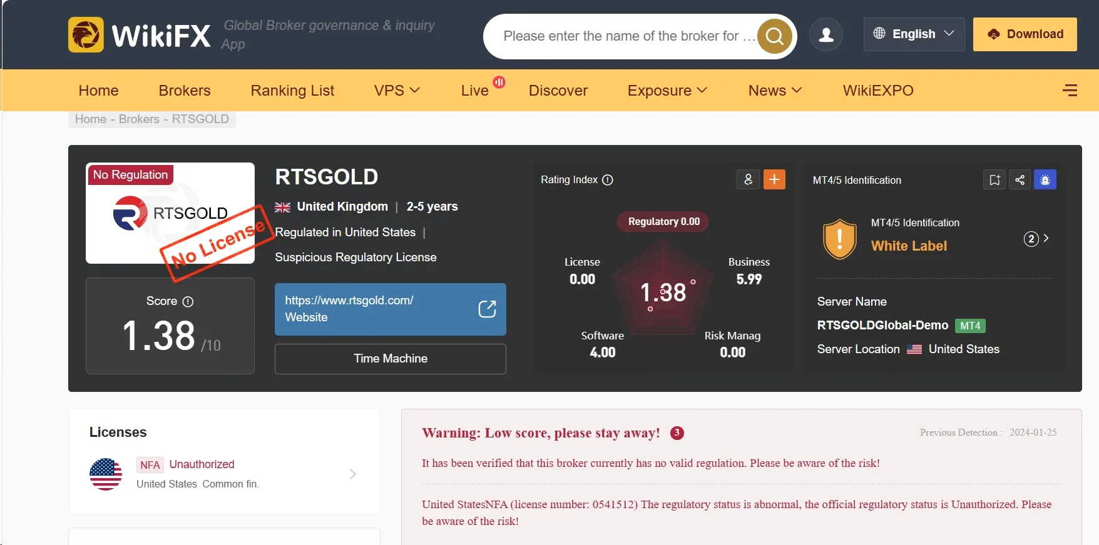Click the external link icon on Website

pos(487,309)
